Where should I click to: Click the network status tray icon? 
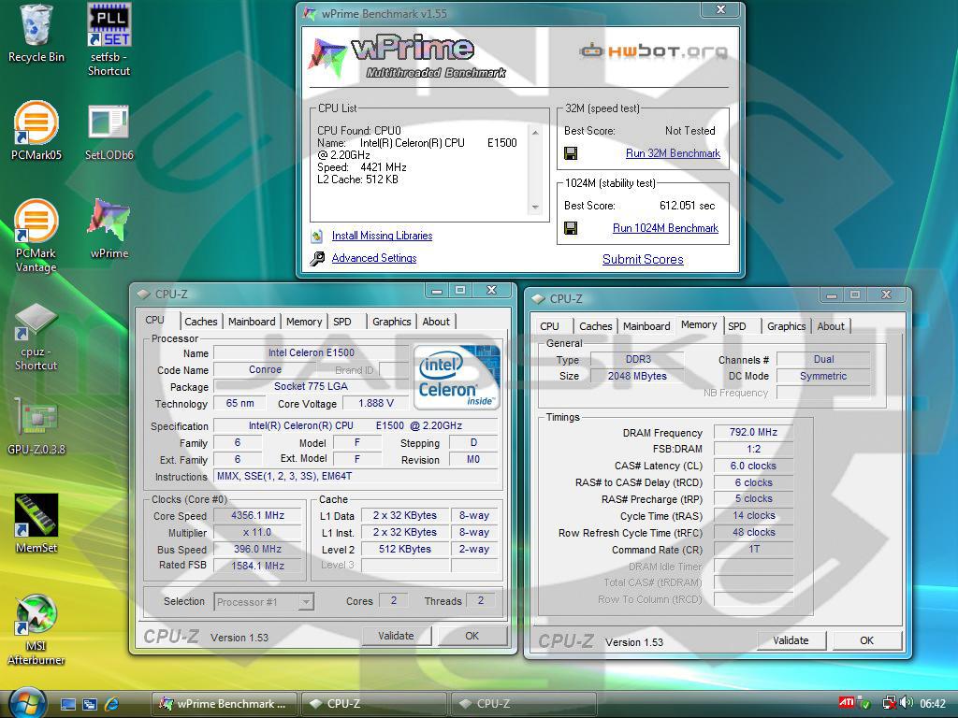890,703
